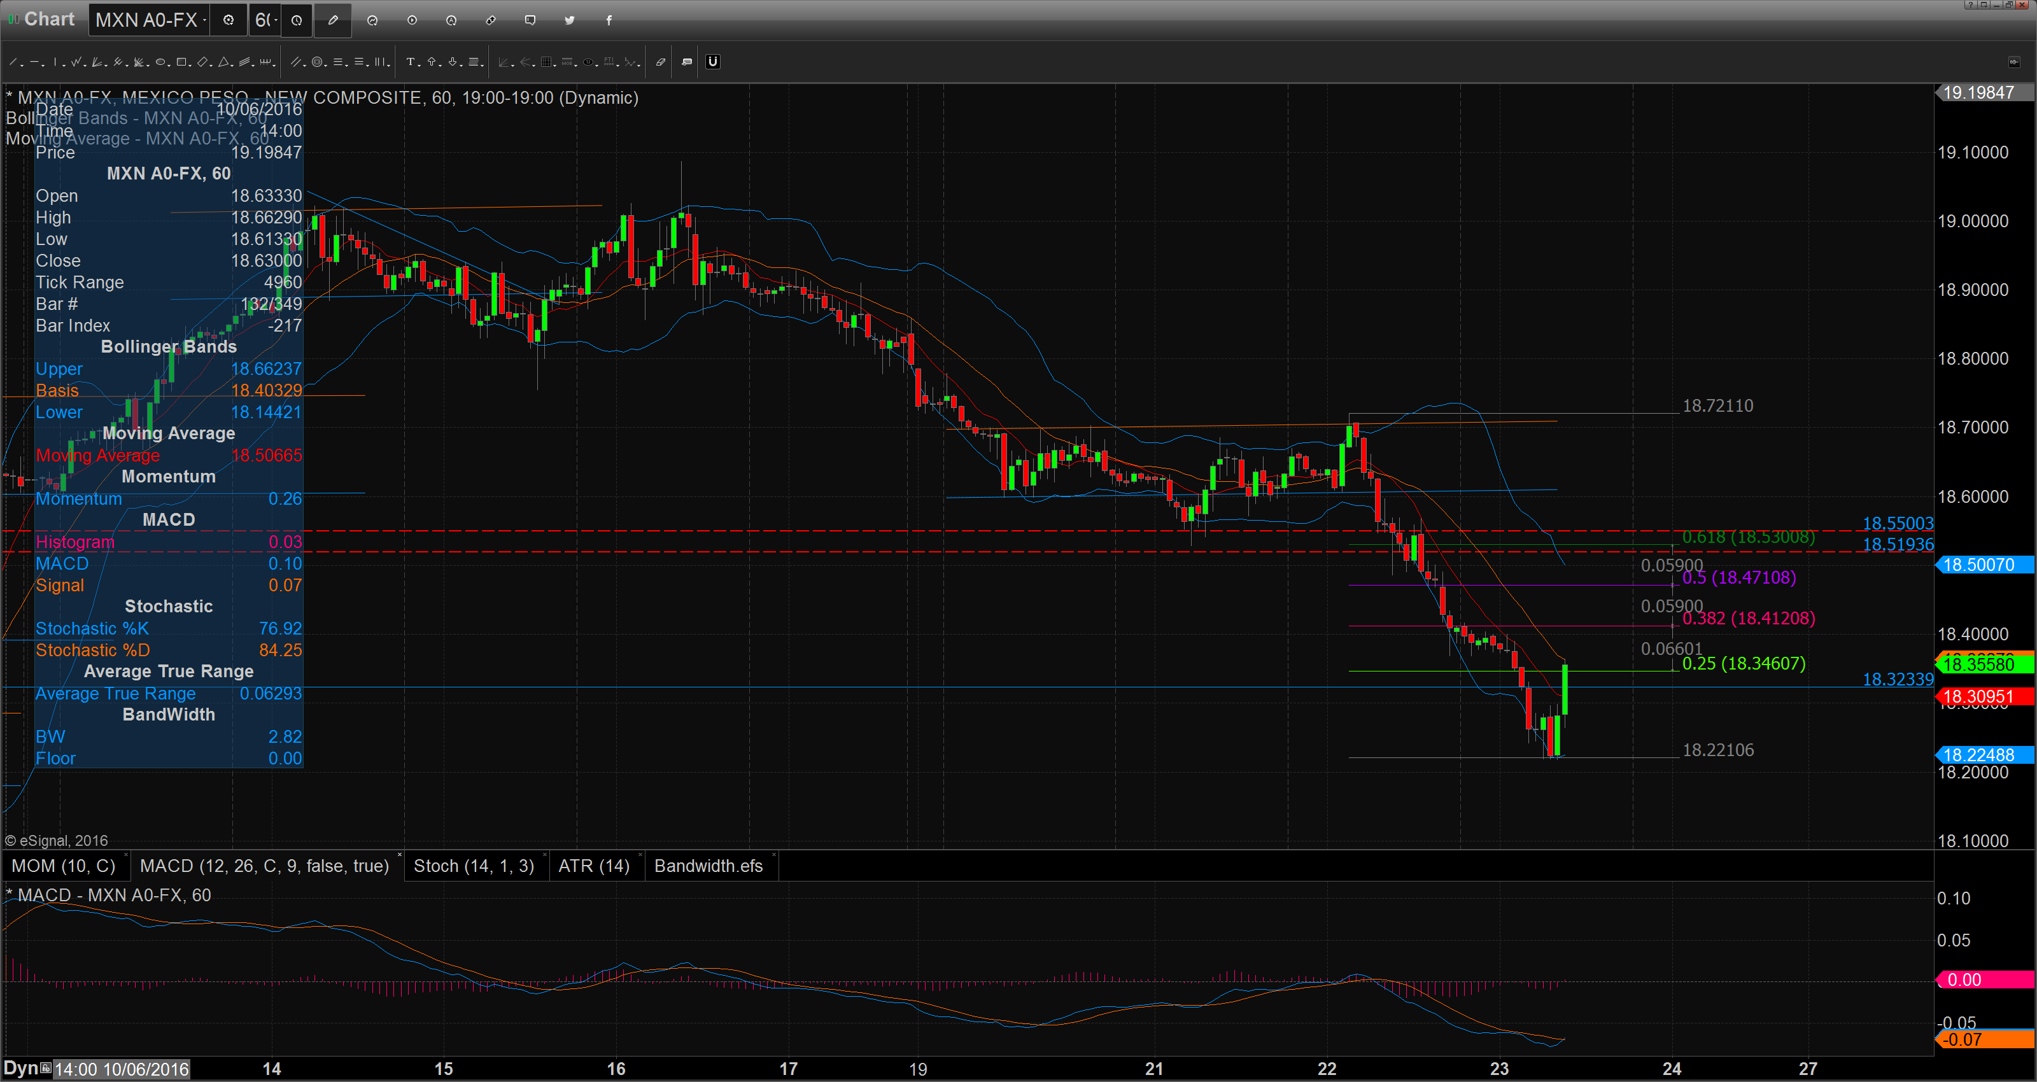This screenshot has width=2037, height=1082.
Task: Open the PTI tool
Action: [610, 62]
